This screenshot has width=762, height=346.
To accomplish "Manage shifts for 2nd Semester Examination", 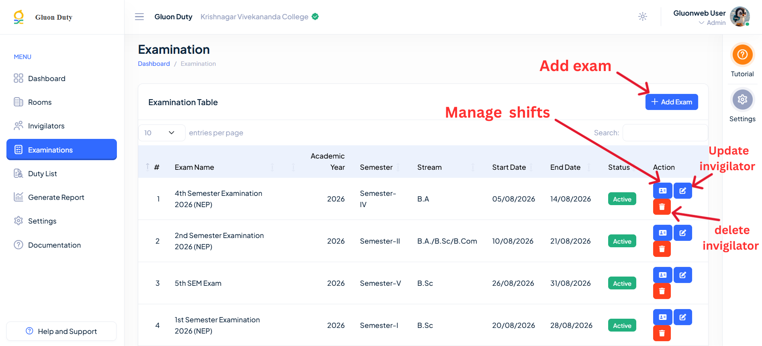I will point(662,233).
